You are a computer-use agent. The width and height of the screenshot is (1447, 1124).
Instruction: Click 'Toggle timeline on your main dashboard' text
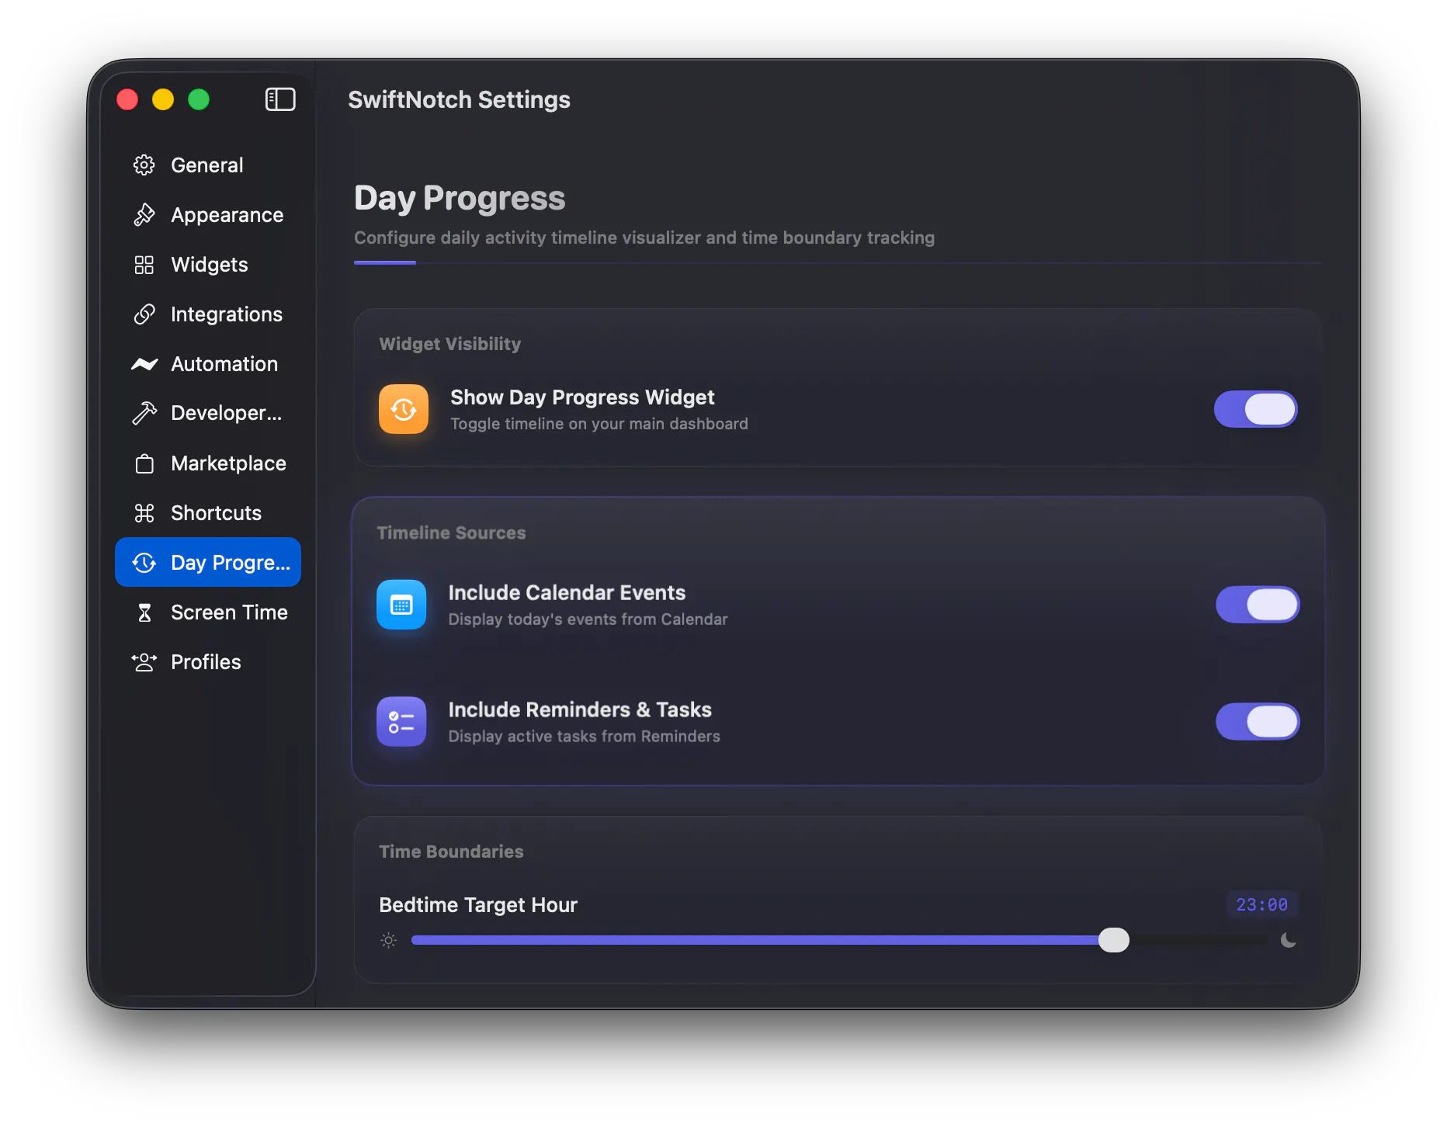(x=599, y=424)
